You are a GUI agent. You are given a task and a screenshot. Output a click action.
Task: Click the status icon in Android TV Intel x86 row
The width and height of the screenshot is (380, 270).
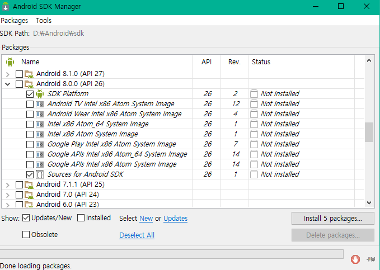click(x=254, y=104)
